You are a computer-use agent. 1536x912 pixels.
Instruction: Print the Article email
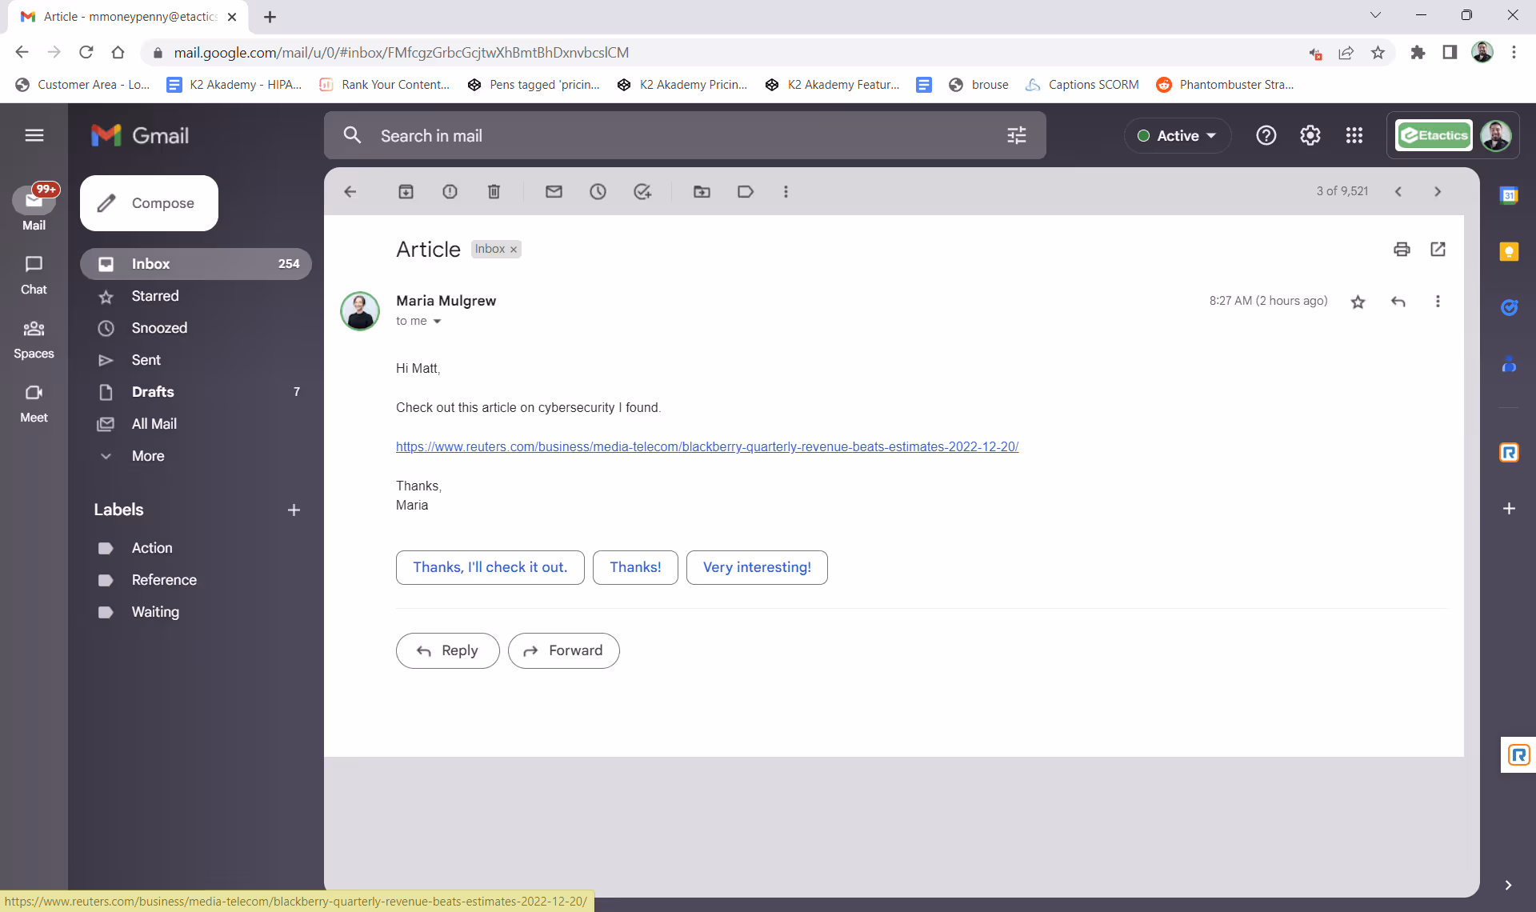pos(1402,250)
